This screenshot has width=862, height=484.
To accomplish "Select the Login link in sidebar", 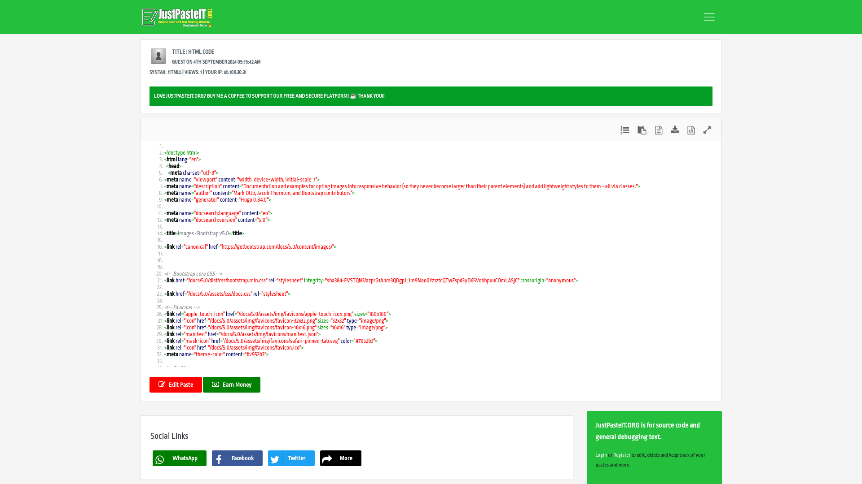I will (601, 454).
